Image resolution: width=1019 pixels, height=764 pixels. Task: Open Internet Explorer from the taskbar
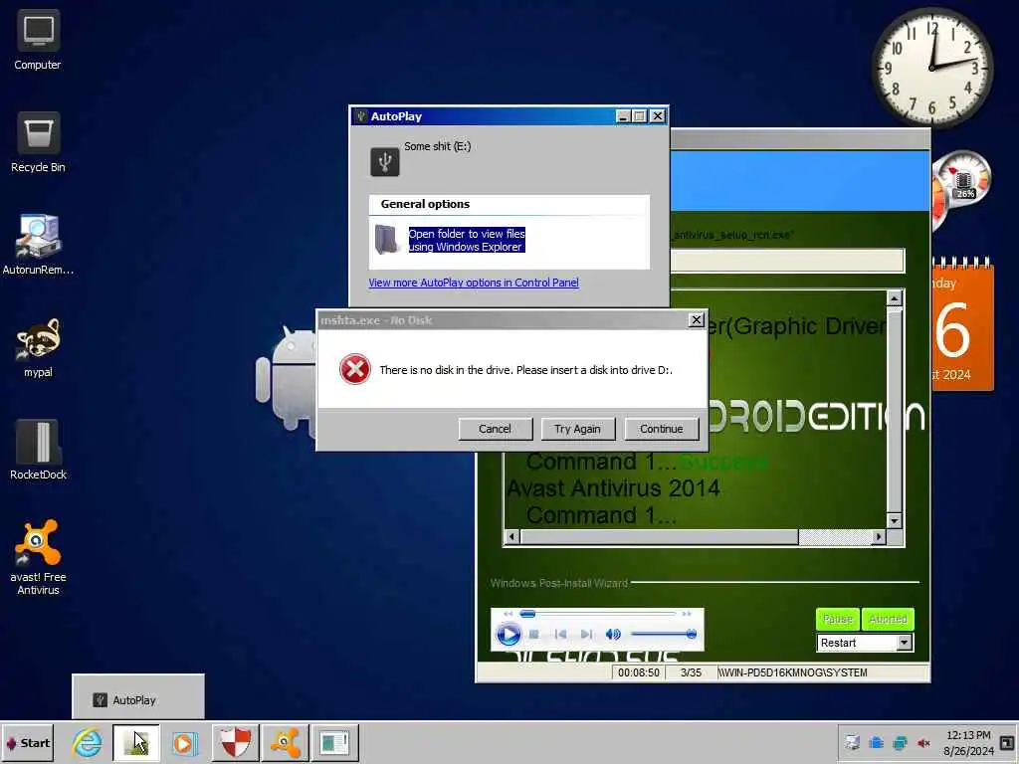88,742
